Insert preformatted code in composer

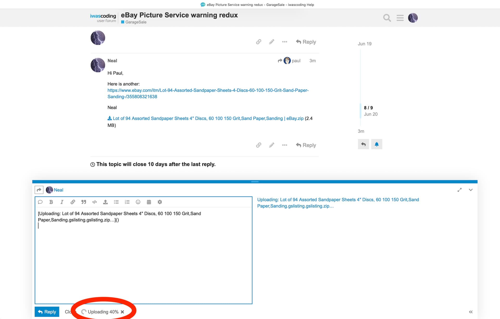95,202
